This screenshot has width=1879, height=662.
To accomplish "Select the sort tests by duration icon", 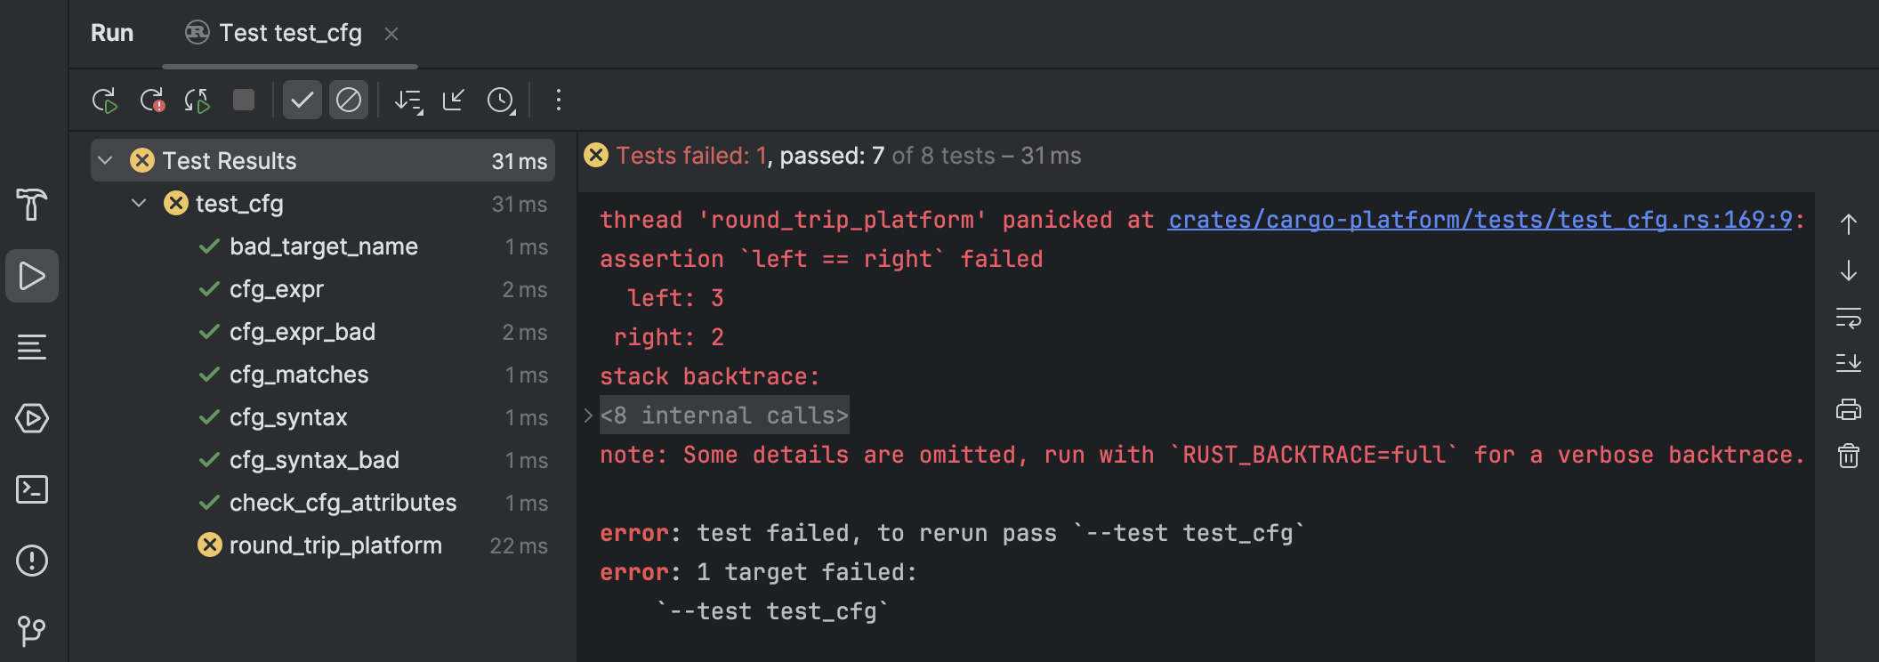I will (x=408, y=101).
